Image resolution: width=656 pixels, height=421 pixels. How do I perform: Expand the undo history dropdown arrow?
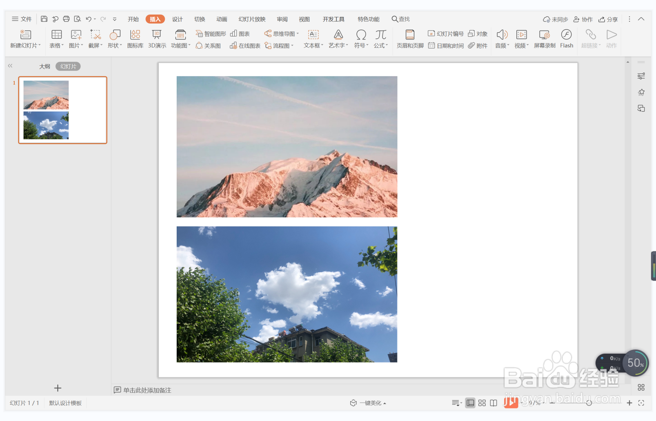pos(95,19)
